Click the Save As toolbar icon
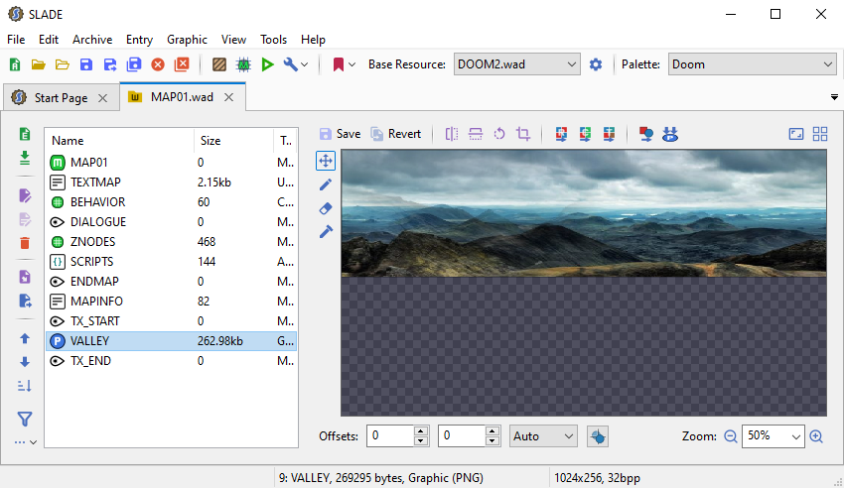The image size is (844, 488). [x=110, y=64]
